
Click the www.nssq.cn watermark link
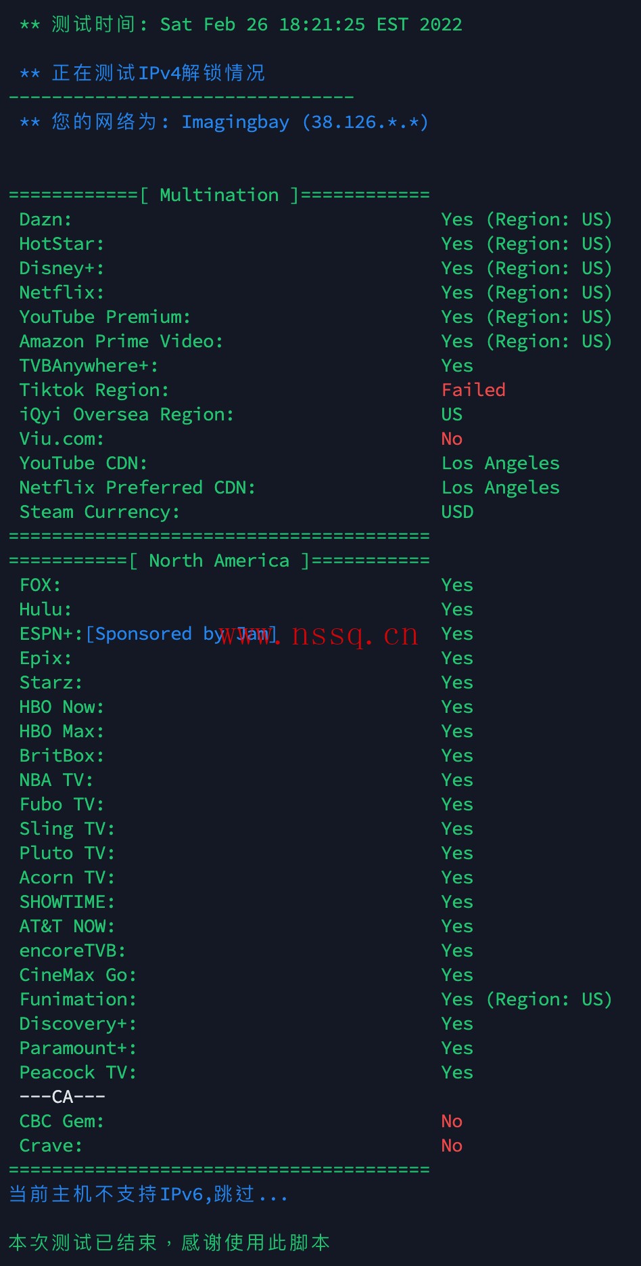click(x=318, y=635)
